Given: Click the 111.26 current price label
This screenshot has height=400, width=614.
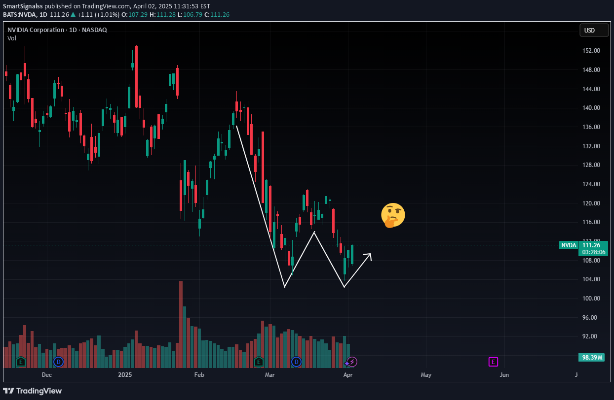Looking at the screenshot, I should pyautogui.click(x=591, y=245).
